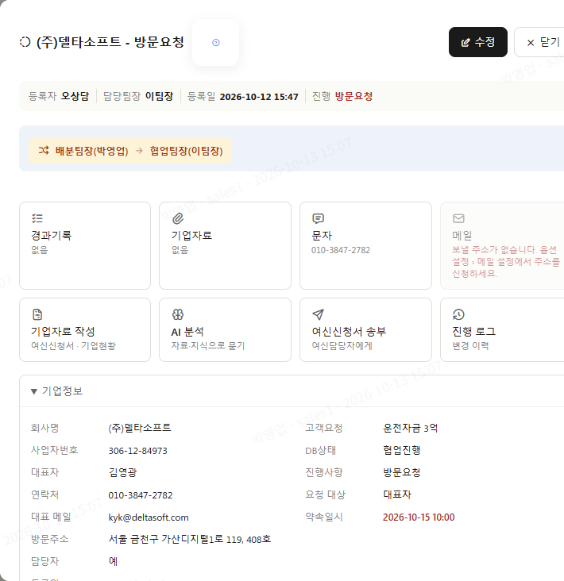Click the document icon on 기업자료 작성 card
The height and width of the screenshot is (581, 564).
pyautogui.click(x=37, y=314)
